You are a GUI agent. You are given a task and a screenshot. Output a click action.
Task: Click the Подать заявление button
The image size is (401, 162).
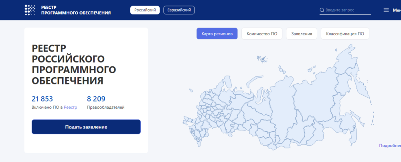(x=86, y=127)
